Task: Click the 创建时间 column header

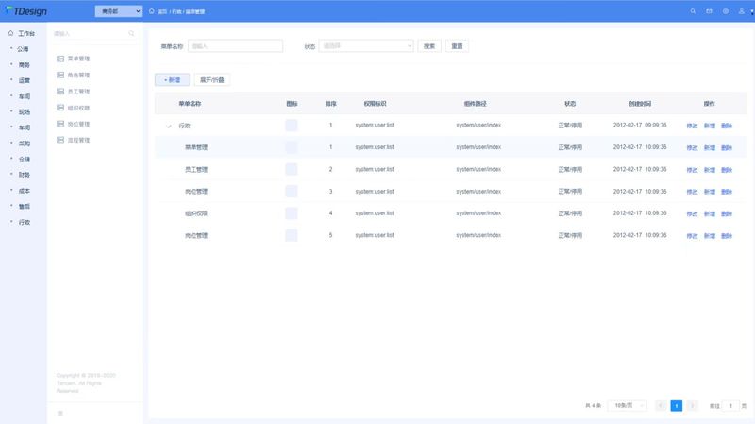Action: coord(640,104)
